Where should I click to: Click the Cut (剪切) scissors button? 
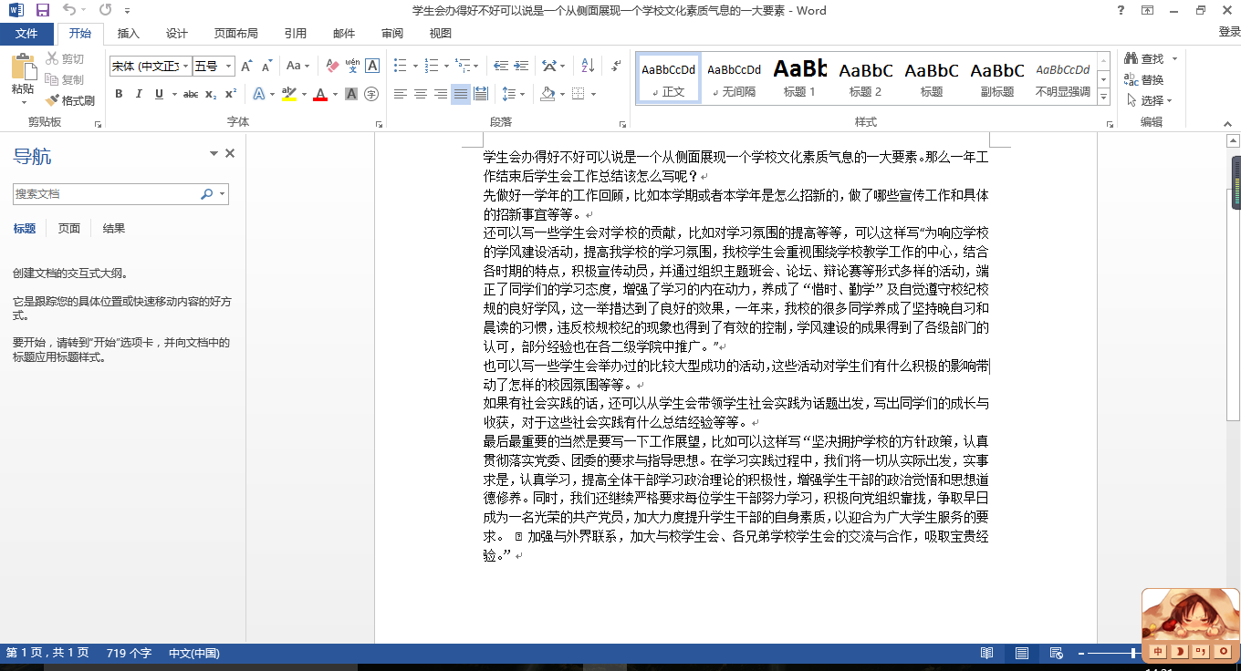pyautogui.click(x=66, y=58)
